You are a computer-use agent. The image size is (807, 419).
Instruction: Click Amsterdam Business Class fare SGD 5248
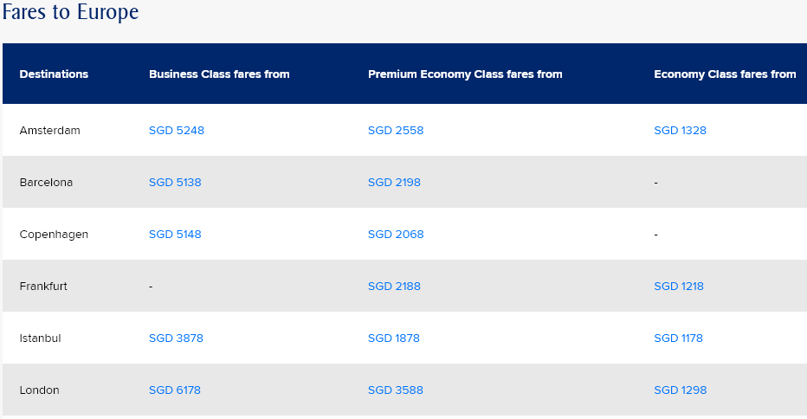pos(177,131)
